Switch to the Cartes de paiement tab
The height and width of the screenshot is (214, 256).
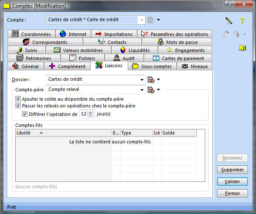[x=178, y=58]
